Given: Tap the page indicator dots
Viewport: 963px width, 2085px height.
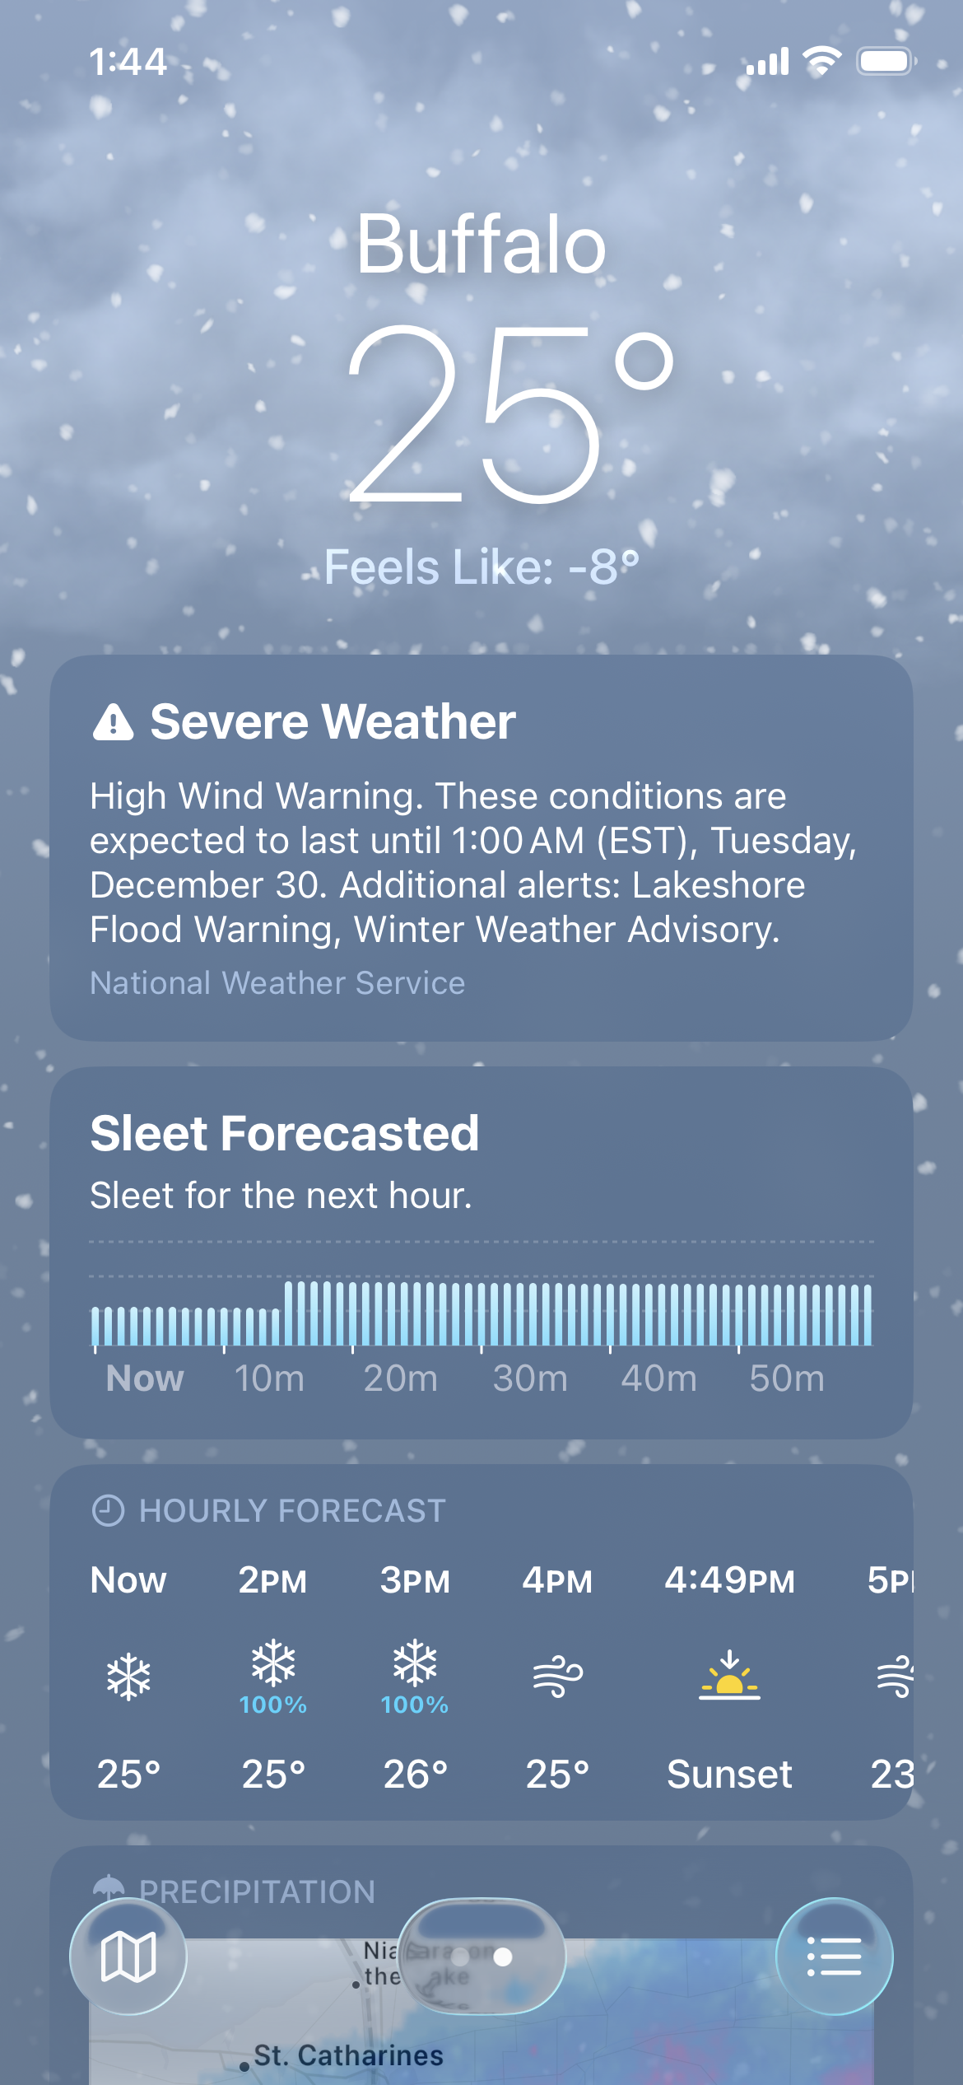Looking at the screenshot, I should (x=481, y=1957).
